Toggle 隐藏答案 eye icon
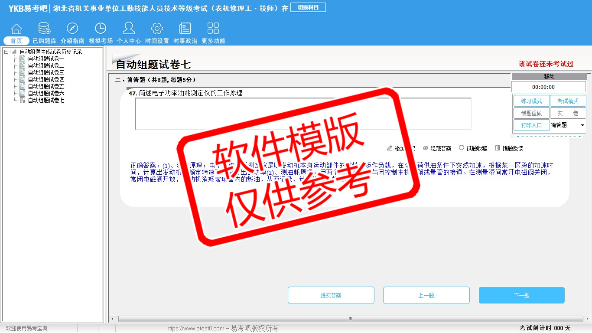The width and height of the screenshot is (592, 333). (x=426, y=148)
